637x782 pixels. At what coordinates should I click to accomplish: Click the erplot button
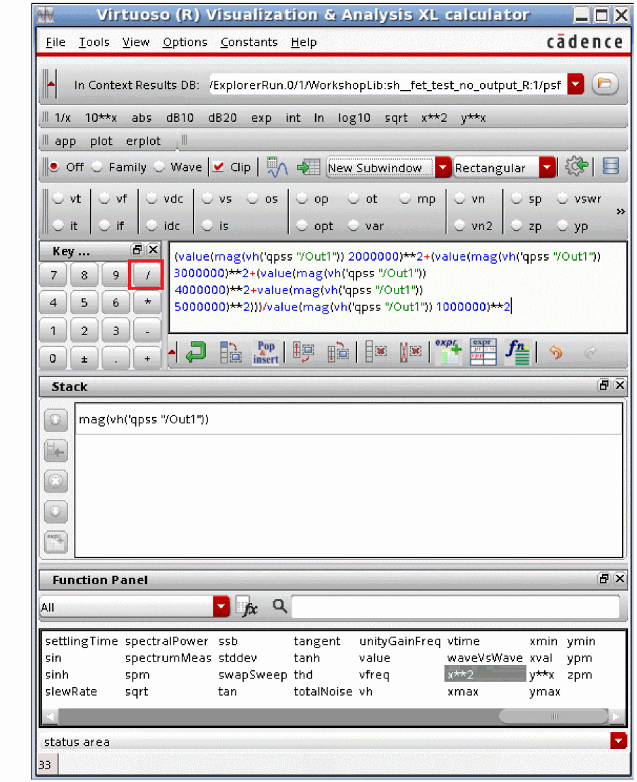[143, 141]
